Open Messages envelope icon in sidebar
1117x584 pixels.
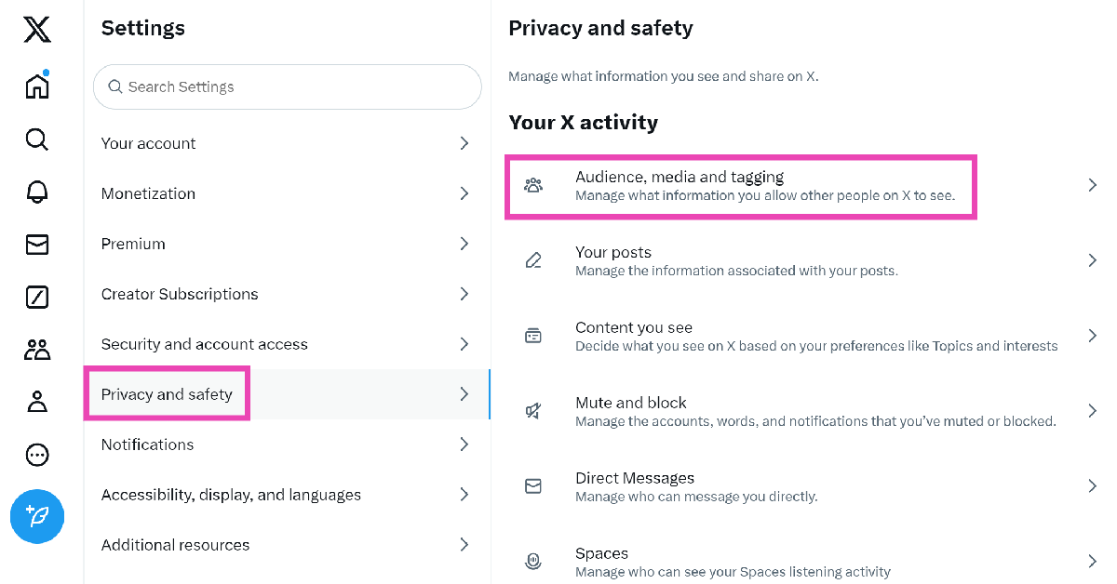[37, 245]
